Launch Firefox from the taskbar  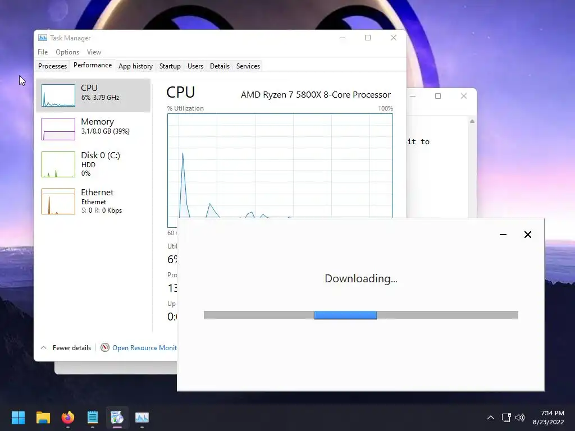tap(68, 418)
